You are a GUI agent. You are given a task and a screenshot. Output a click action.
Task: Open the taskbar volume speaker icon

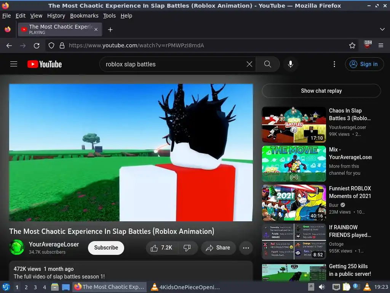point(322,287)
